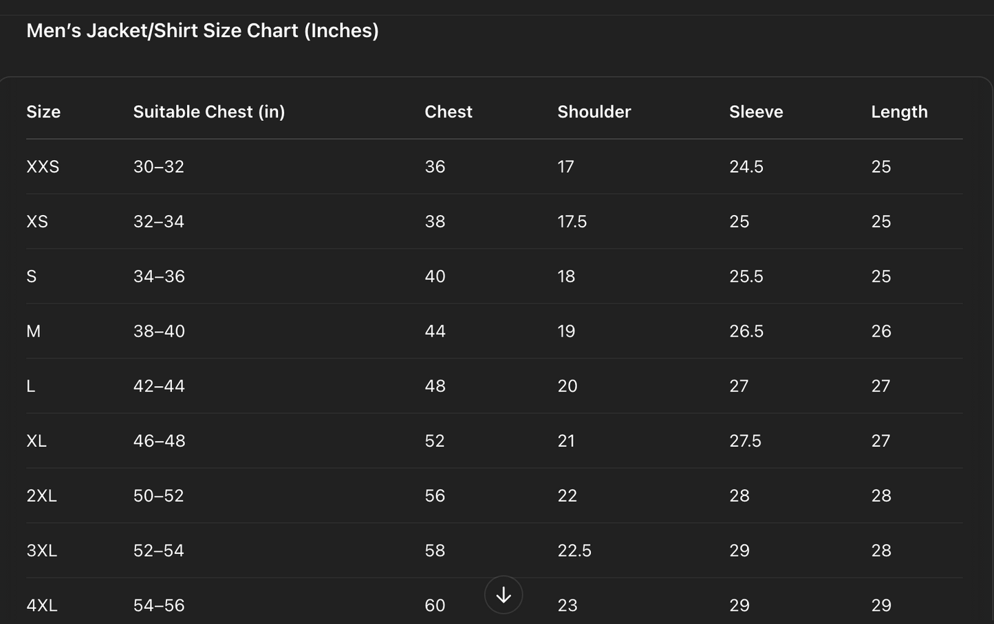This screenshot has width=994, height=624.
Task: Select the XXS size row label
Action: (x=43, y=167)
